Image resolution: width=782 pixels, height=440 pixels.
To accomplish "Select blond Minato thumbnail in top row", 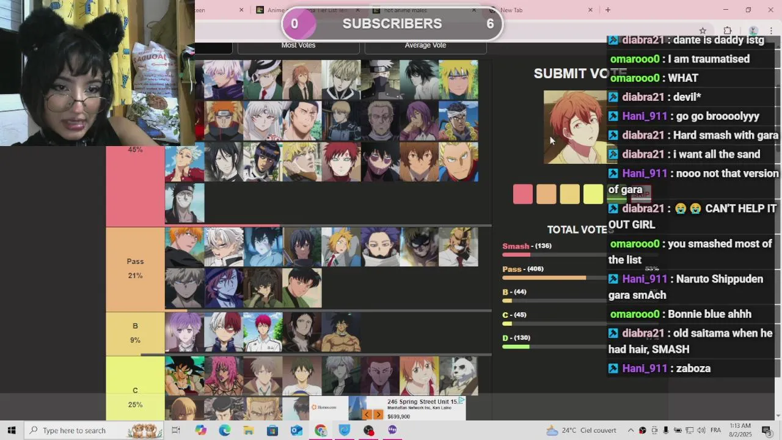I will click(x=458, y=79).
